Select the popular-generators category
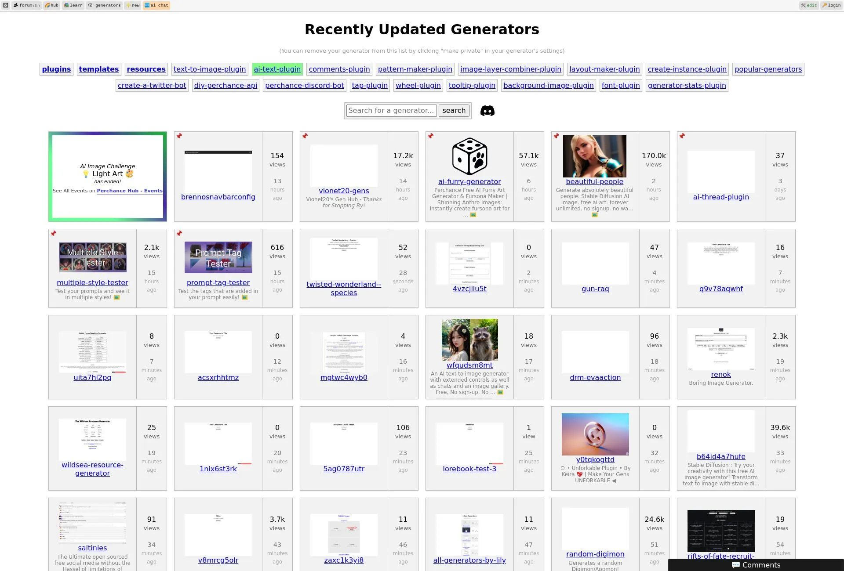 click(x=768, y=69)
